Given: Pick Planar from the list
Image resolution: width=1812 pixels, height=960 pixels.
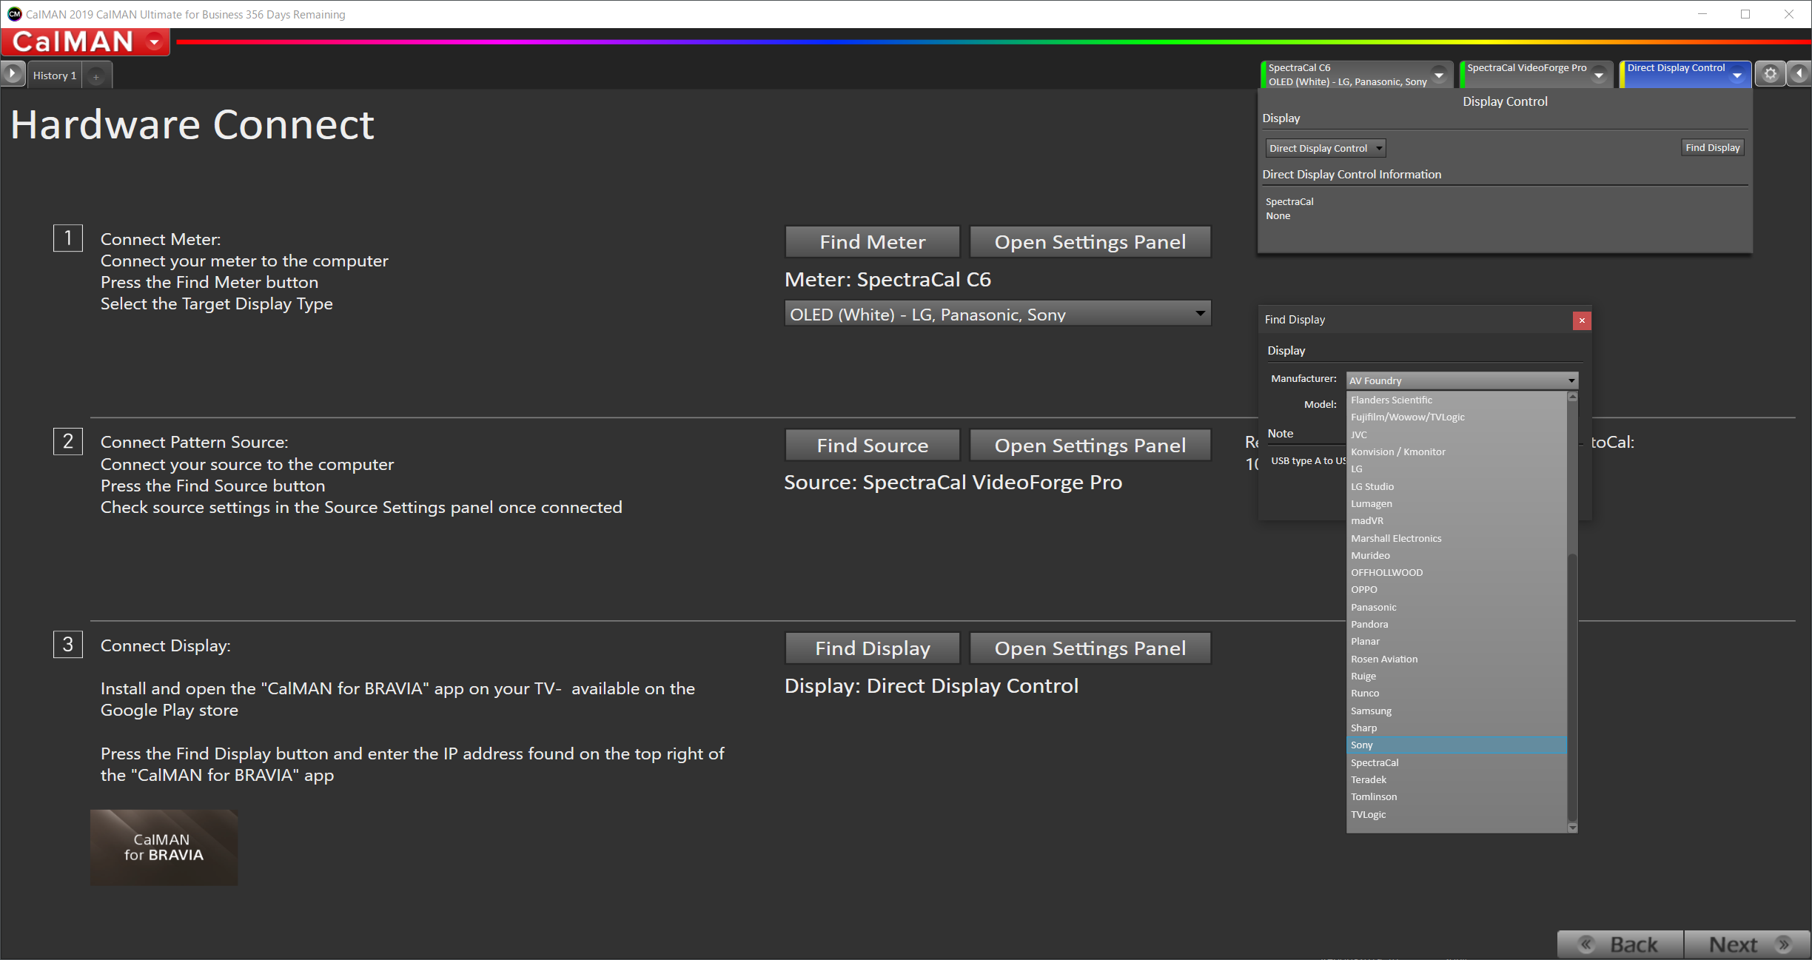Looking at the screenshot, I should point(1457,641).
